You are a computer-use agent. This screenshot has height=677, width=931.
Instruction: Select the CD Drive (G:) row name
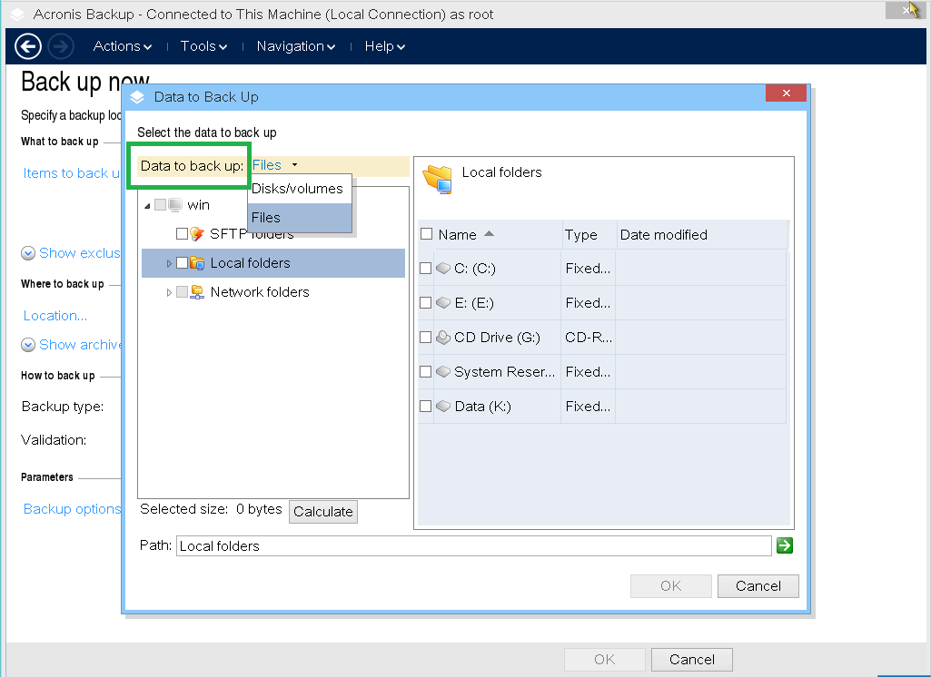[497, 338]
